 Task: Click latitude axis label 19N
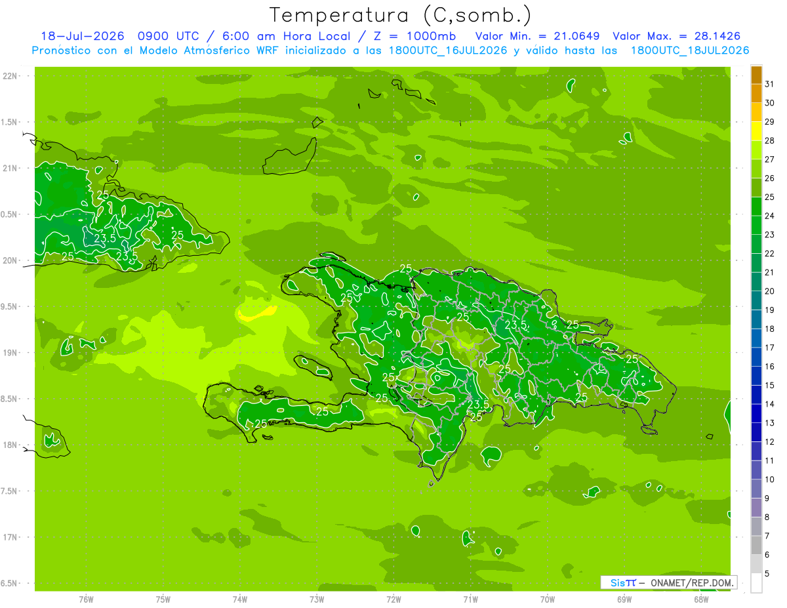tap(10, 353)
